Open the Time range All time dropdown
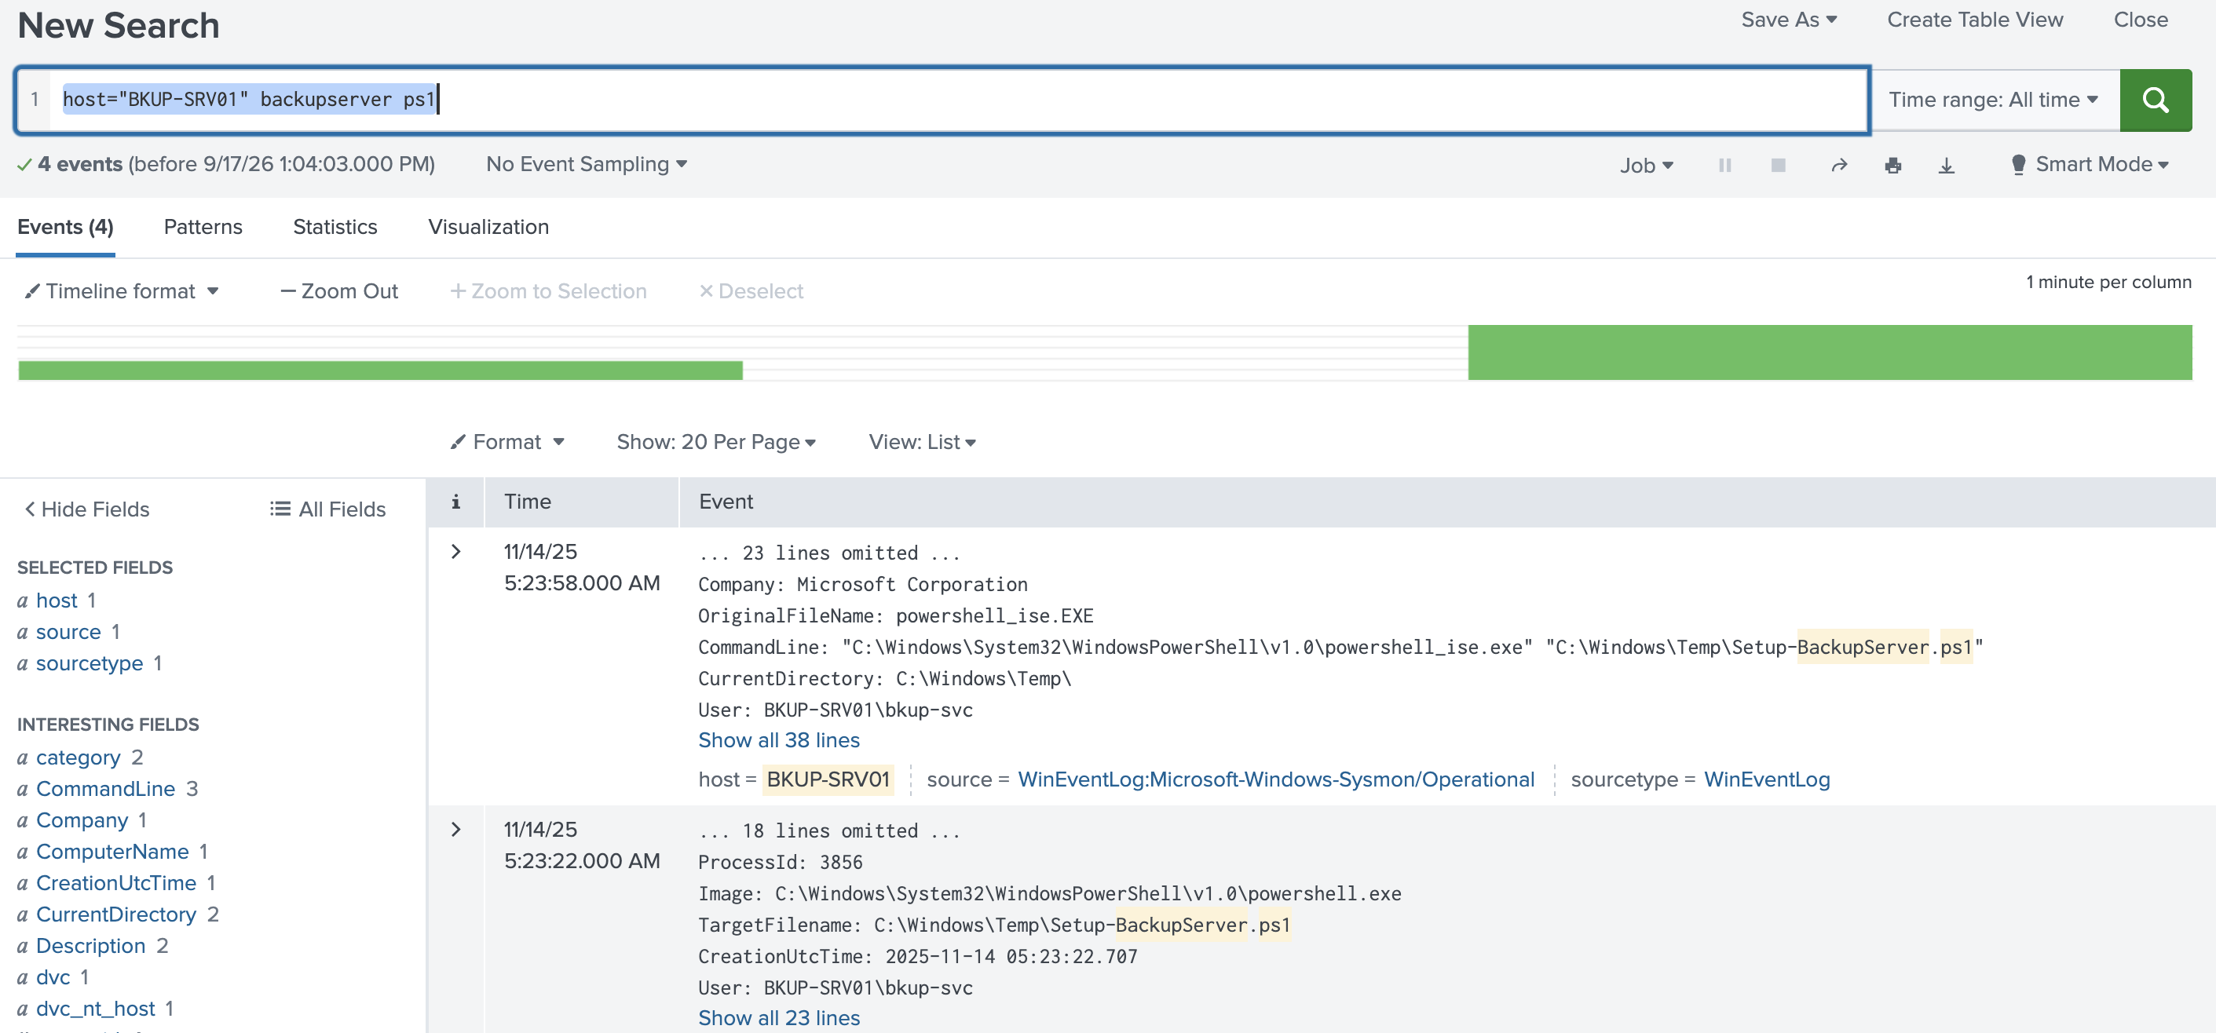Viewport: 2216px width, 1033px height. (1993, 100)
